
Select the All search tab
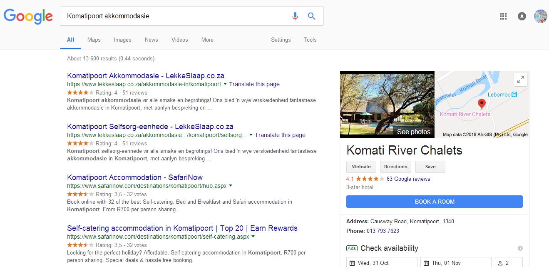pyautogui.click(x=70, y=40)
